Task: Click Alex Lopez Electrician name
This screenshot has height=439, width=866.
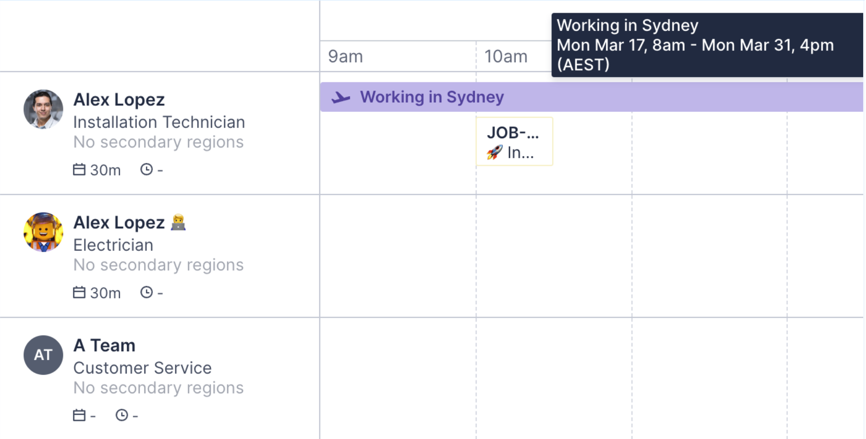Action: [x=119, y=223]
